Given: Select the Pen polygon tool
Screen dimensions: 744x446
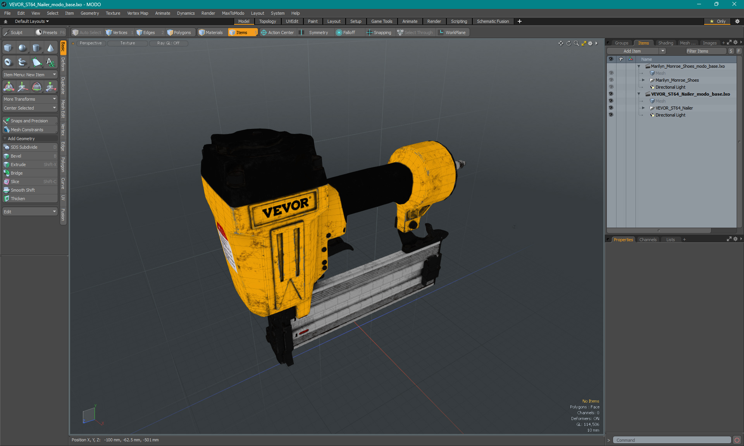Looking at the screenshot, I should 36,62.
